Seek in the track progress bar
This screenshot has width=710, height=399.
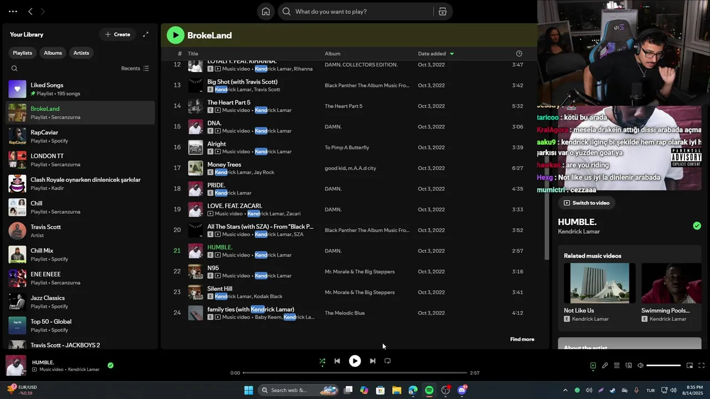[355, 373]
